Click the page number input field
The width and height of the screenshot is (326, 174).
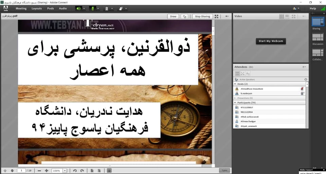[21, 171]
